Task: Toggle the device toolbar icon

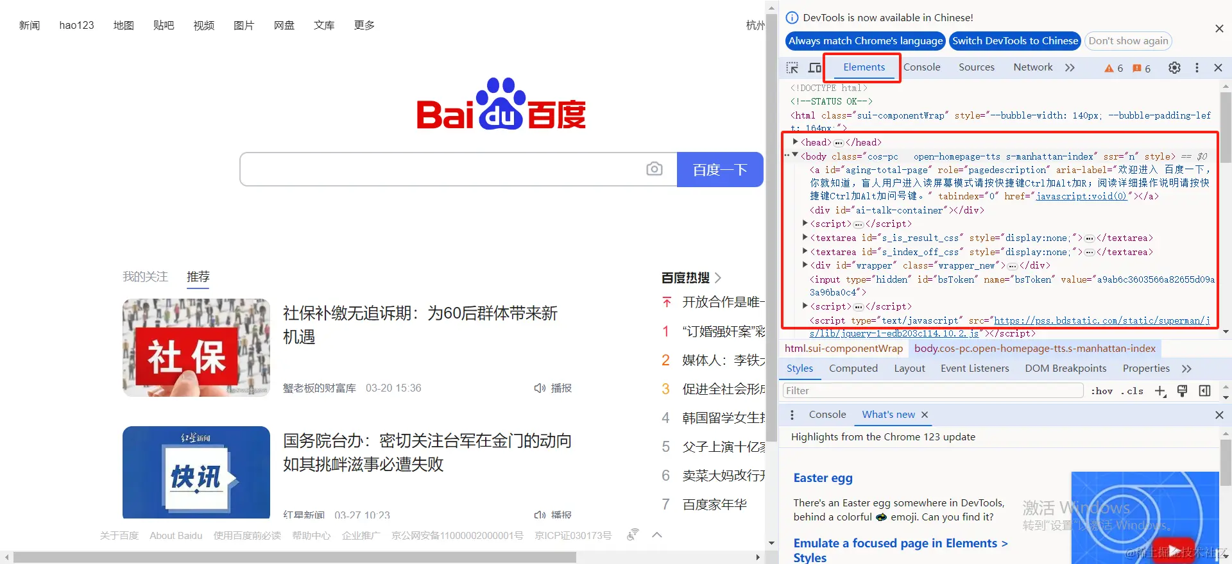Action: pos(814,67)
